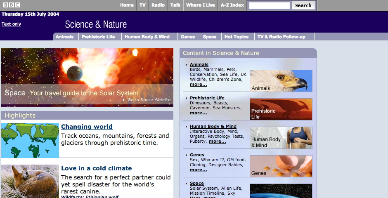Viewport: 388px width, 198px height.
Task: Open Radio in the top navigation
Action: pyautogui.click(x=158, y=5)
